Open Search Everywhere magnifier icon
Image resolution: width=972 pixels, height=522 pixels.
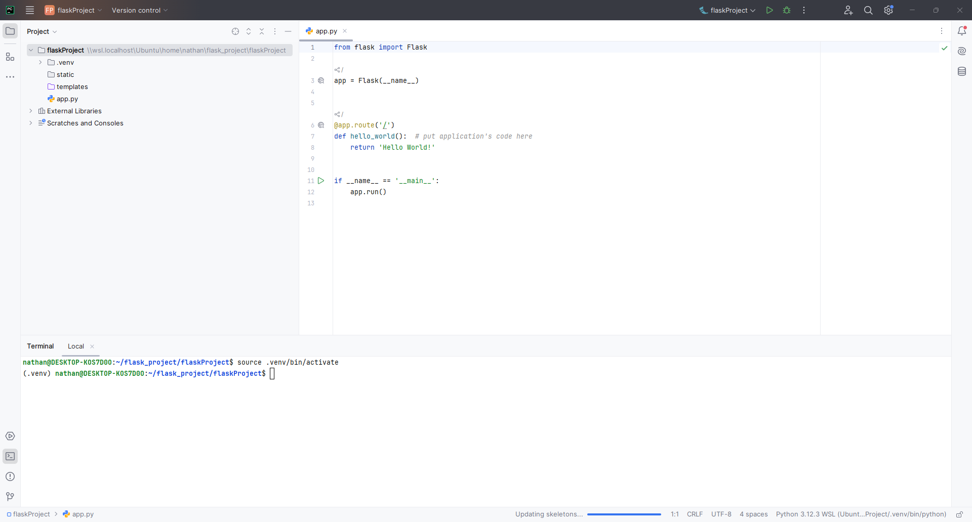tap(868, 10)
